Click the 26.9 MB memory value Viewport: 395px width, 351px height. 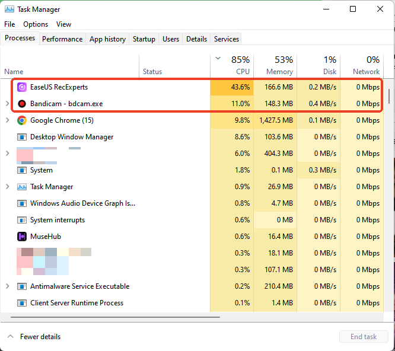click(281, 187)
